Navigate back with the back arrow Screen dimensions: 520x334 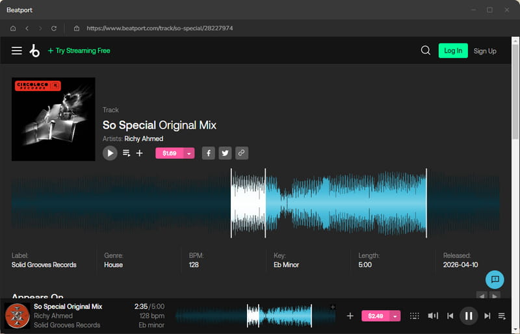27,29
